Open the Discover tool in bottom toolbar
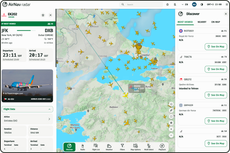The height and width of the screenshot is (153, 230). pyautogui.click(x=69, y=147)
